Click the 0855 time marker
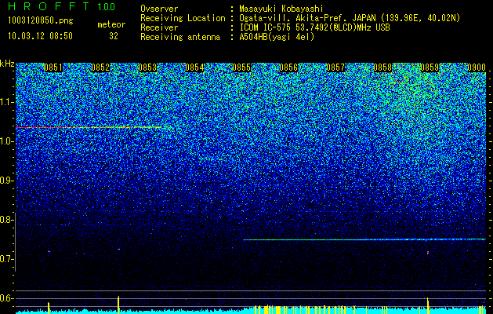 241,68
